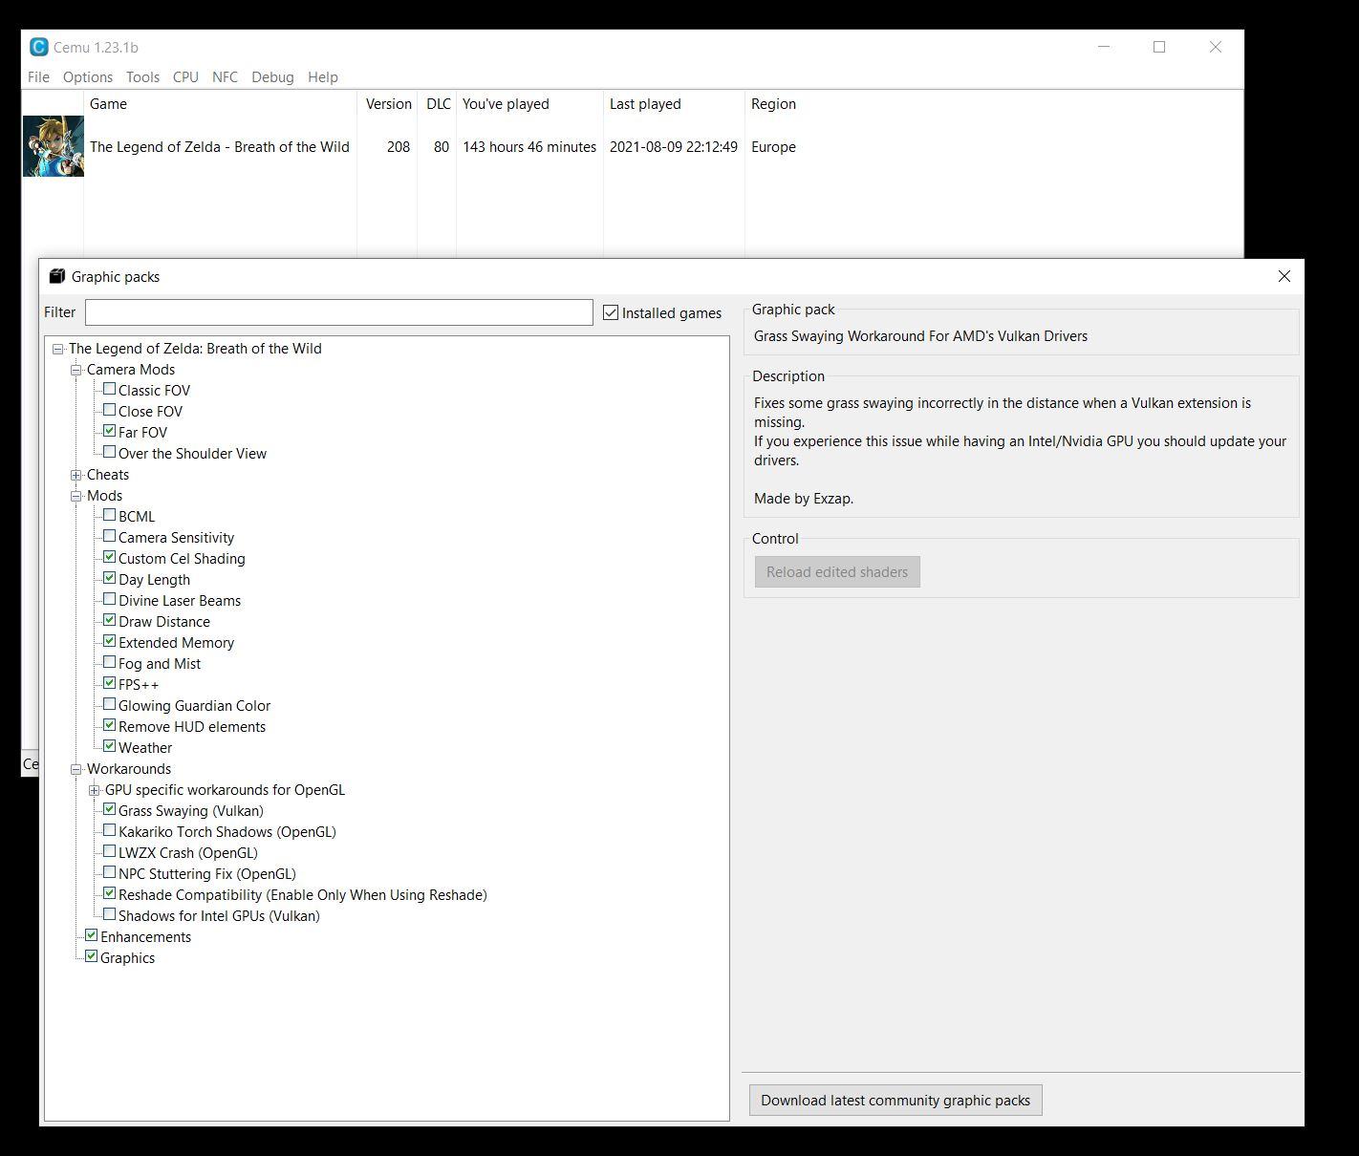
Task: Disable the Extended Memory checkbox
Action: click(x=109, y=641)
